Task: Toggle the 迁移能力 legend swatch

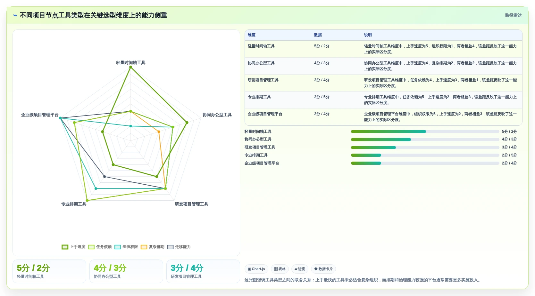Action: [170, 247]
